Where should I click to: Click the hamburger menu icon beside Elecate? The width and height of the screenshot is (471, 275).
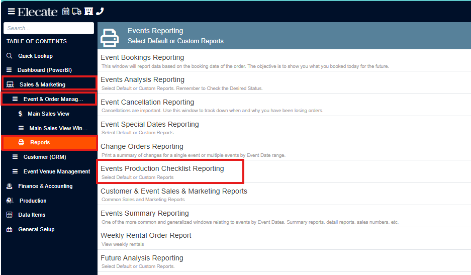tap(11, 12)
